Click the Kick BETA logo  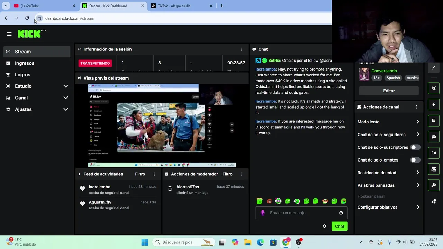coord(31,34)
